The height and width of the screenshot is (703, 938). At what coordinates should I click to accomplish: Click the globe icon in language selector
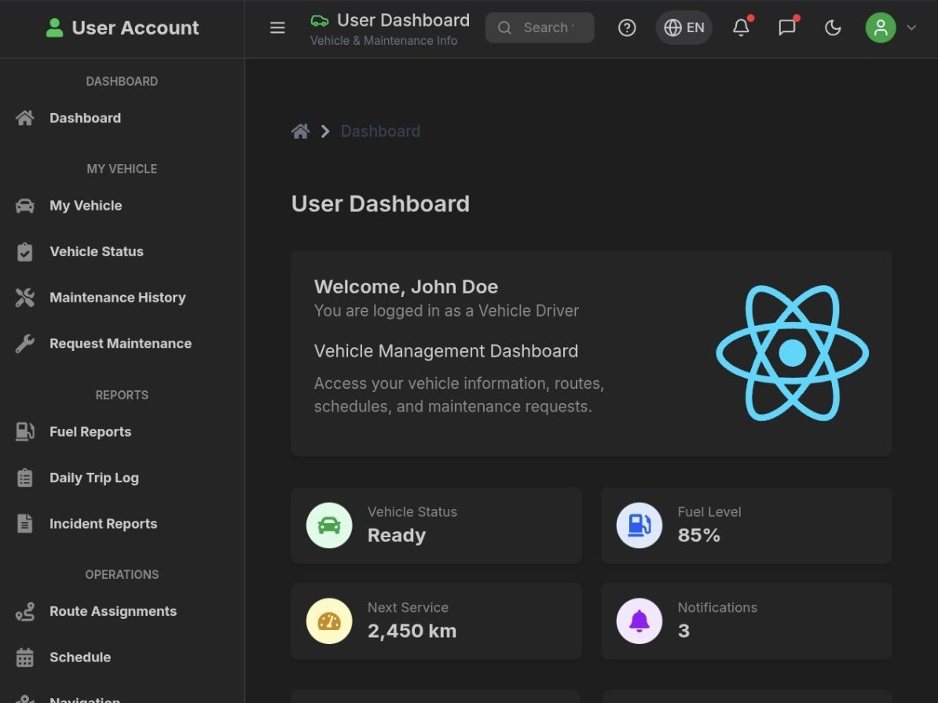coord(672,27)
